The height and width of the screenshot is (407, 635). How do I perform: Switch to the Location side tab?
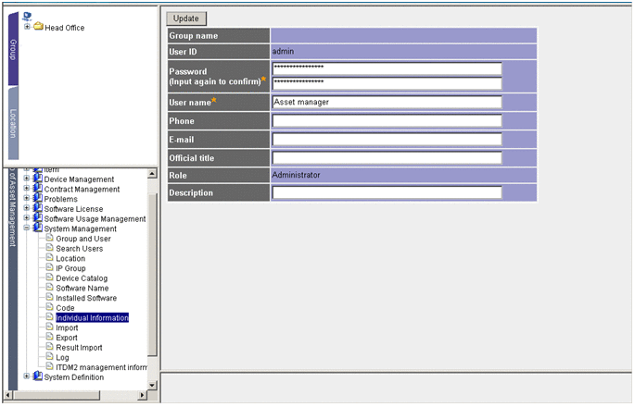pyautogui.click(x=13, y=123)
